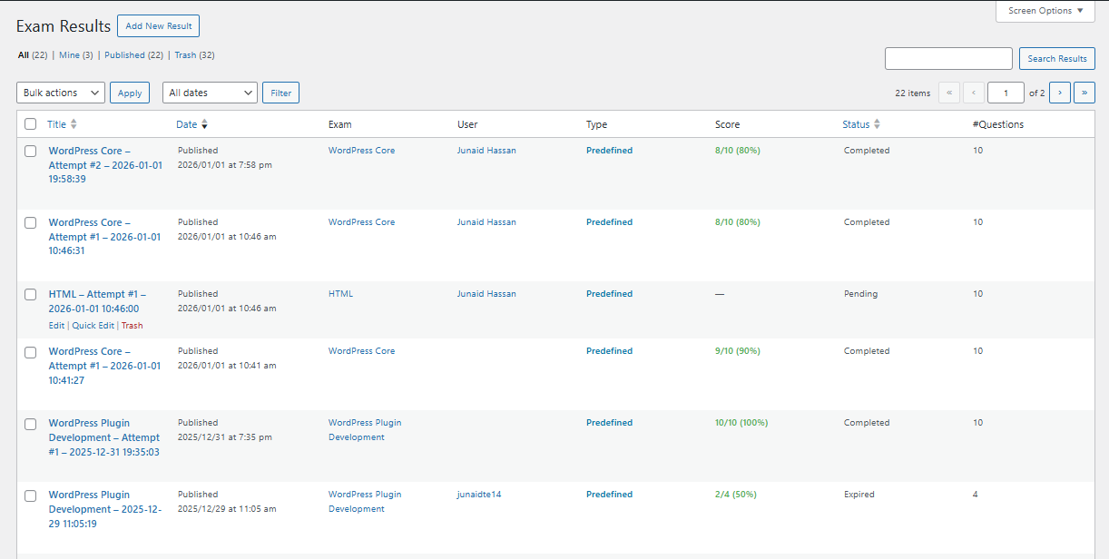Click the Filter button

click(x=280, y=93)
